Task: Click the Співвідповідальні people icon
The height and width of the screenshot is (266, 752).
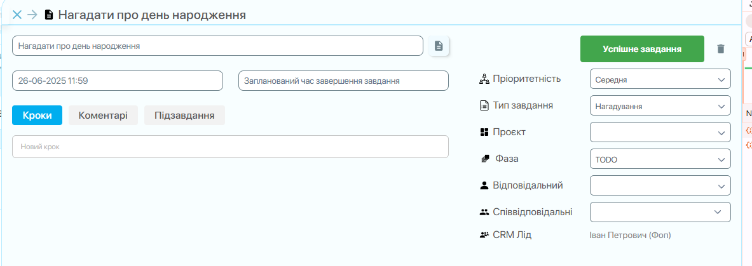Action: [x=484, y=212]
